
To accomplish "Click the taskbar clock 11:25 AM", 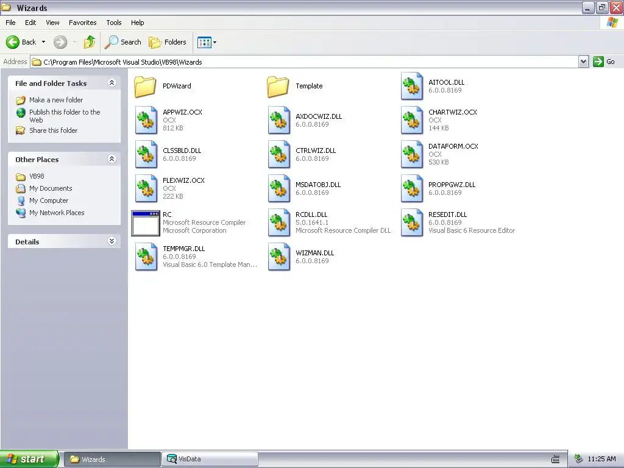I will (601, 459).
